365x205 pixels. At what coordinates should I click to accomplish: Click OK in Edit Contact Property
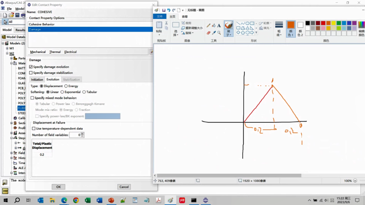(x=58, y=187)
